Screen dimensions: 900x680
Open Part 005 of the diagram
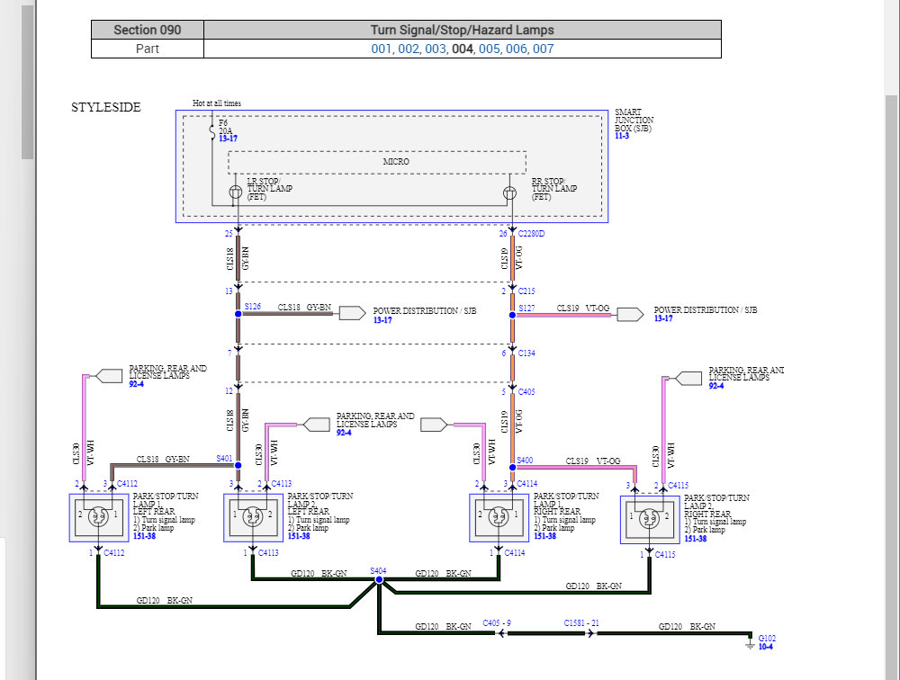[489, 49]
